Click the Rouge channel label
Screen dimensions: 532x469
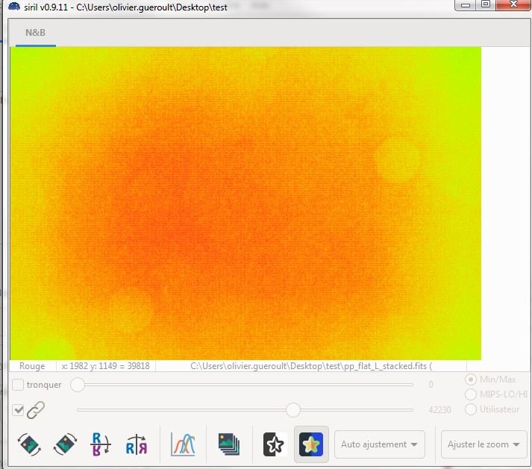32,366
